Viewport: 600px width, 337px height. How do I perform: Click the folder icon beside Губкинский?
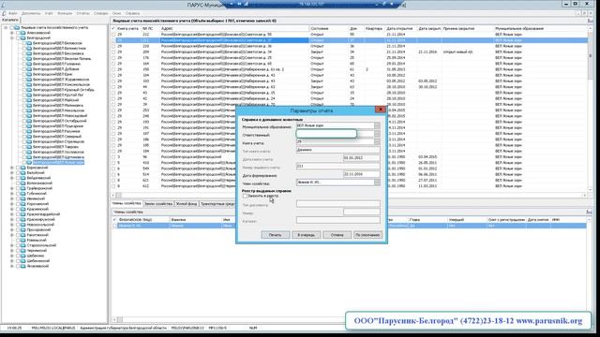click(x=22, y=194)
